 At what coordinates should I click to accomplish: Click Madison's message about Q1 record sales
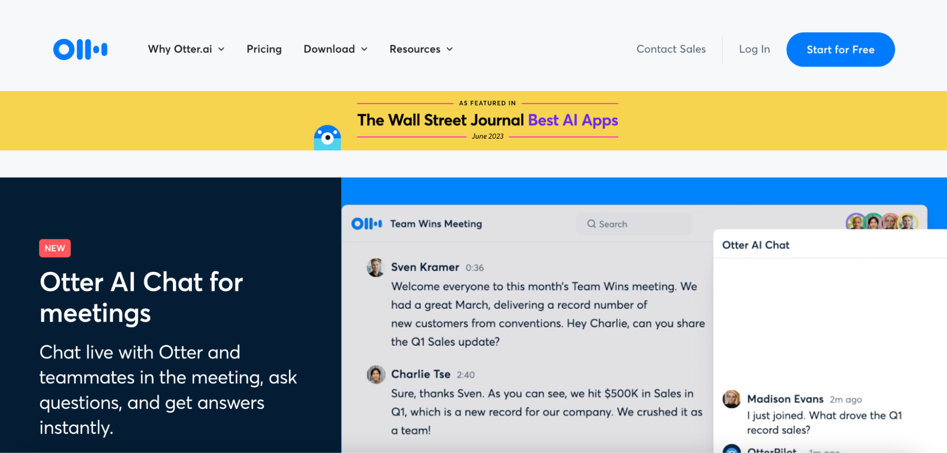pyautogui.click(x=824, y=423)
